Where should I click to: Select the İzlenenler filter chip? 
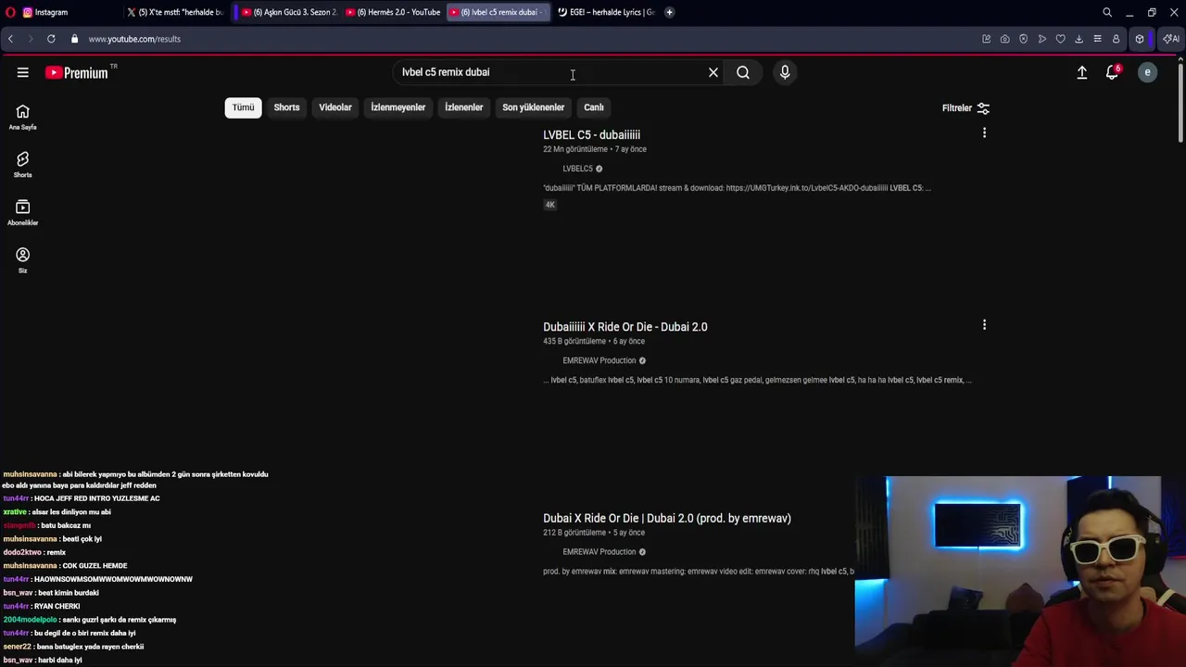click(x=463, y=107)
